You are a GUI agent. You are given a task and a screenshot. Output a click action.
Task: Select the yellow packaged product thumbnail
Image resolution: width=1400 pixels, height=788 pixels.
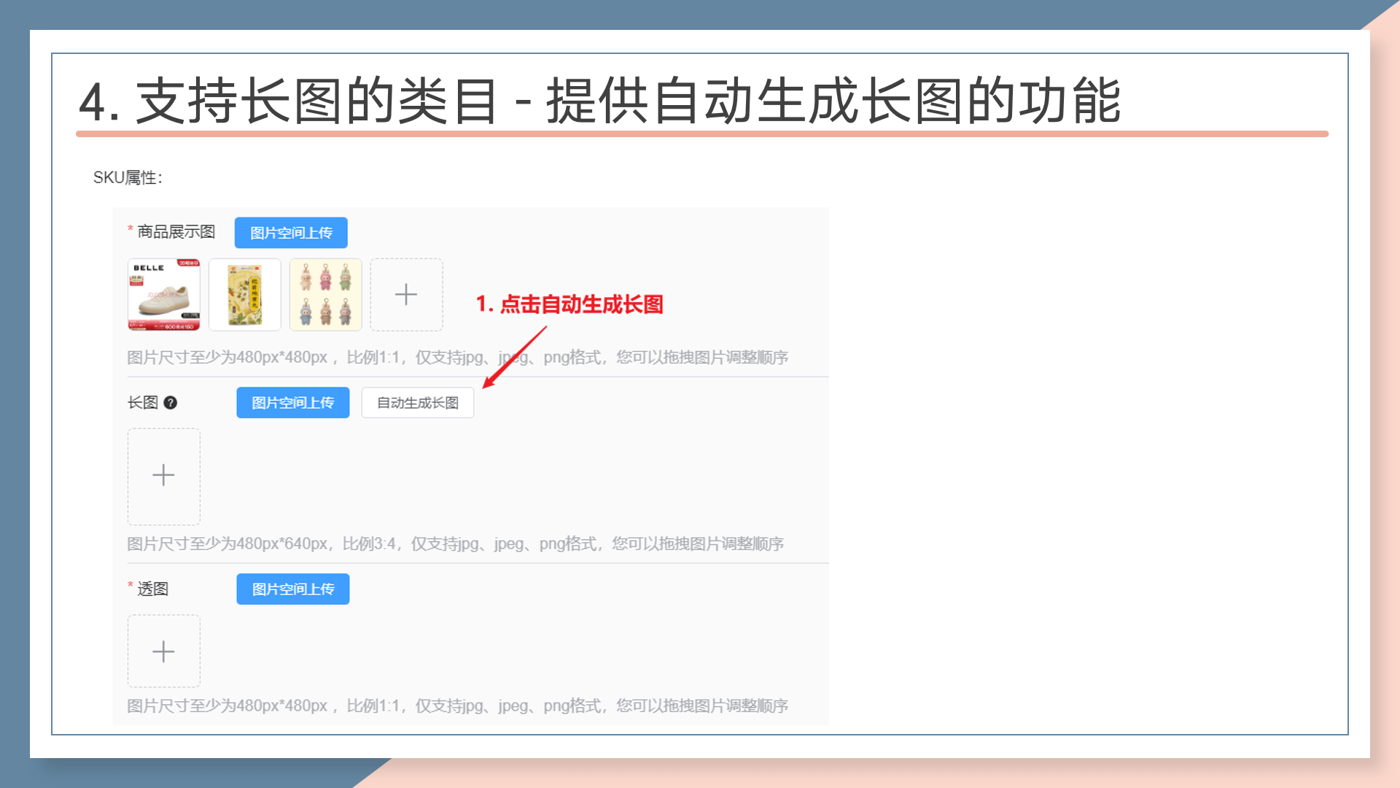pyautogui.click(x=245, y=295)
